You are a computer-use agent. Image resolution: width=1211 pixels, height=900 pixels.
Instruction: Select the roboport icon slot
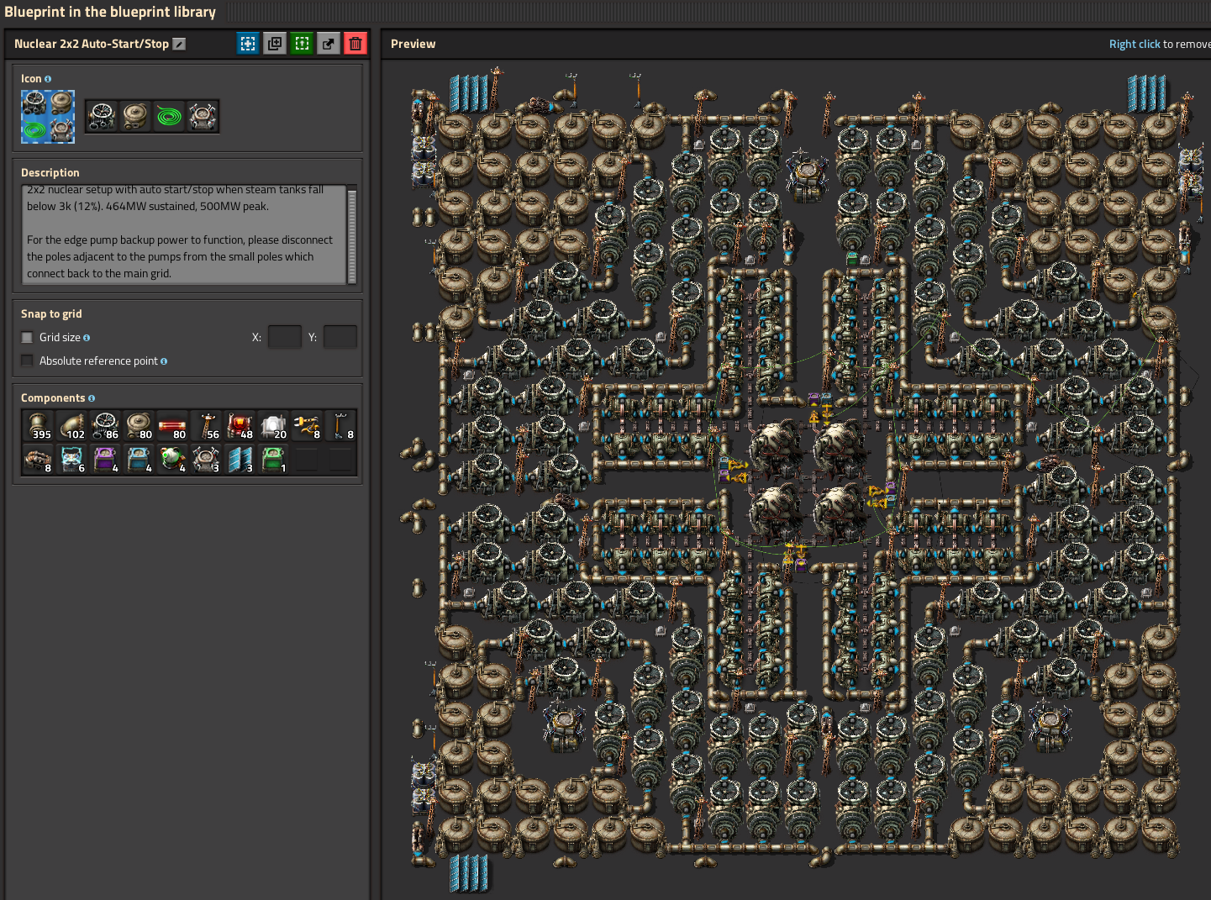click(203, 116)
